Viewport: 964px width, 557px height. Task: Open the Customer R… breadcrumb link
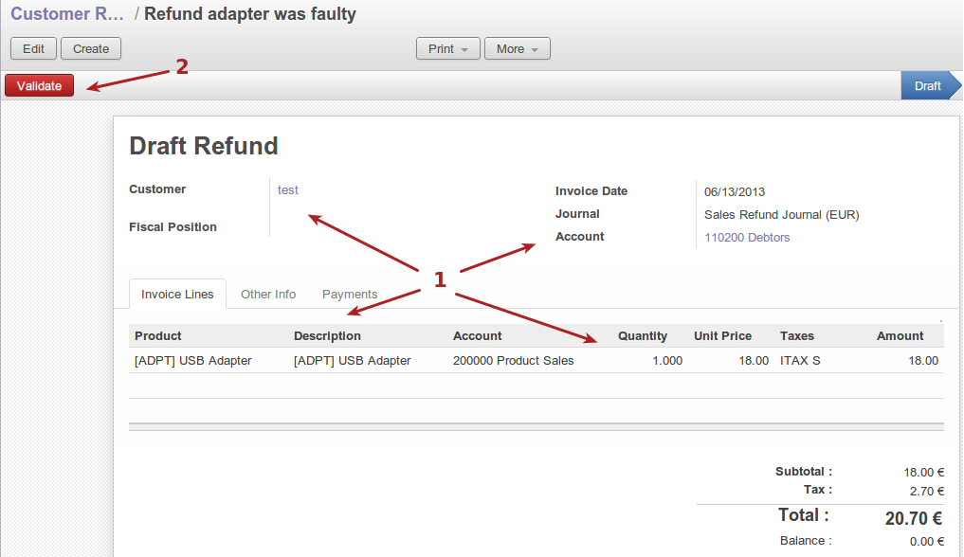click(66, 14)
